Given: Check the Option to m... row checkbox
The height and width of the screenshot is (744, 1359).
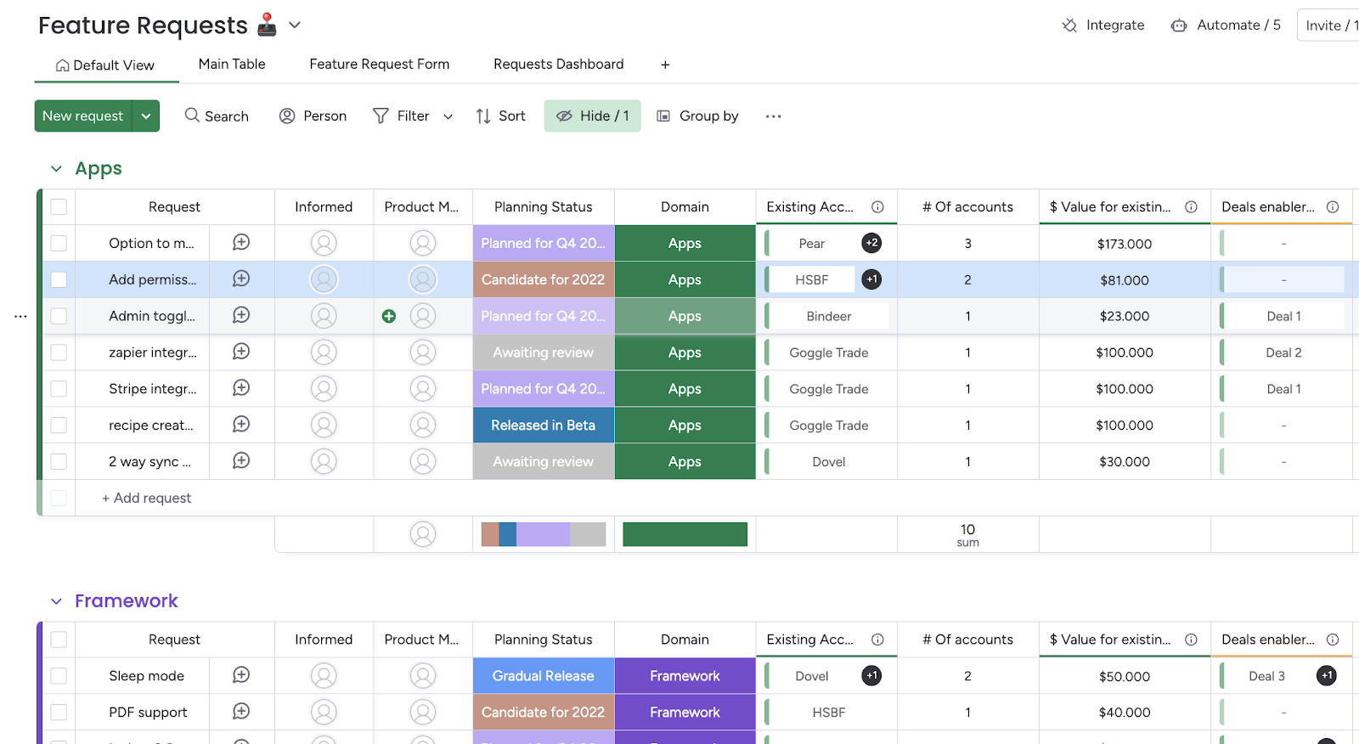Looking at the screenshot, I should (x=59, y=244).
